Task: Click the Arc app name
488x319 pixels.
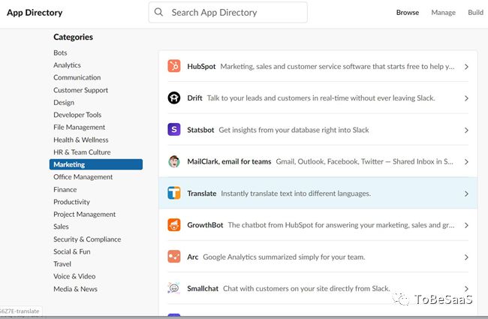Action: (x=193, y=257)
